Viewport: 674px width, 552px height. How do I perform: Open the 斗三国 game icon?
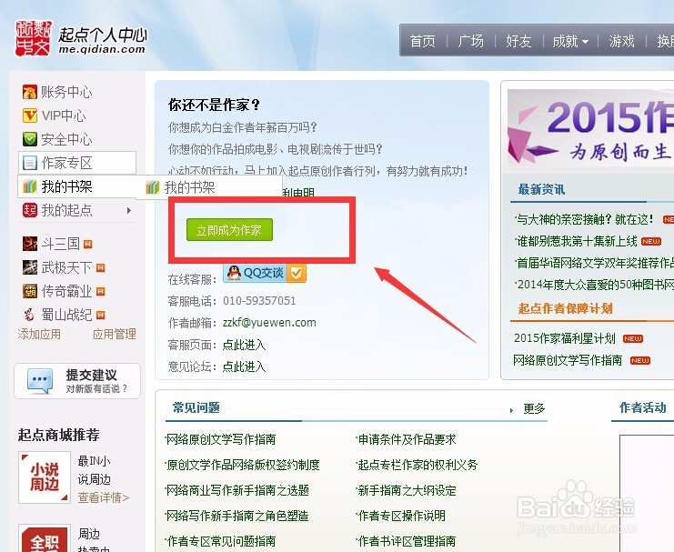pos(30,244)
